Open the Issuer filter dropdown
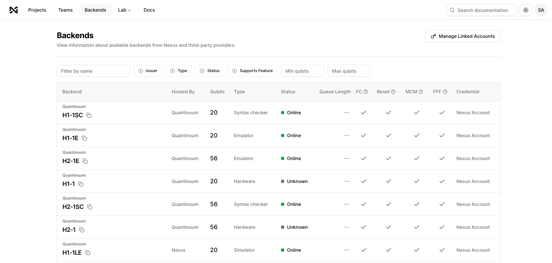552x263 pixels. (148, 71)
